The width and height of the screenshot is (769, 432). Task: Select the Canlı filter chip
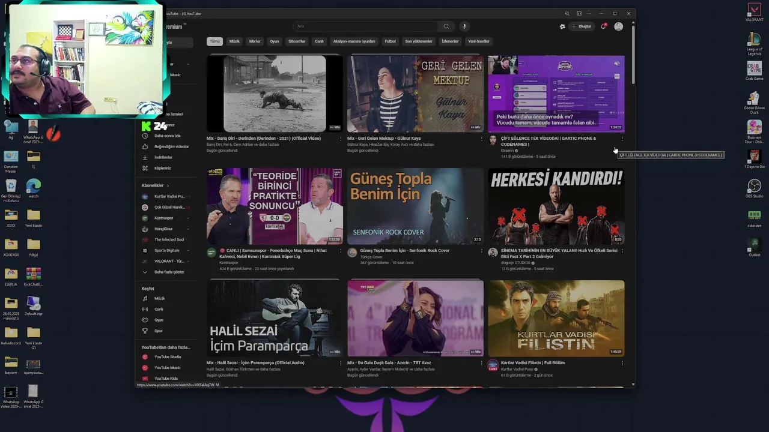(319, 41)
